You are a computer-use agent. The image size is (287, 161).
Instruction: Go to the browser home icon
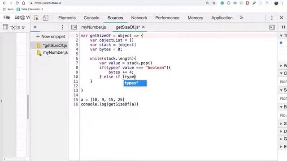click(x=23, y=3)
